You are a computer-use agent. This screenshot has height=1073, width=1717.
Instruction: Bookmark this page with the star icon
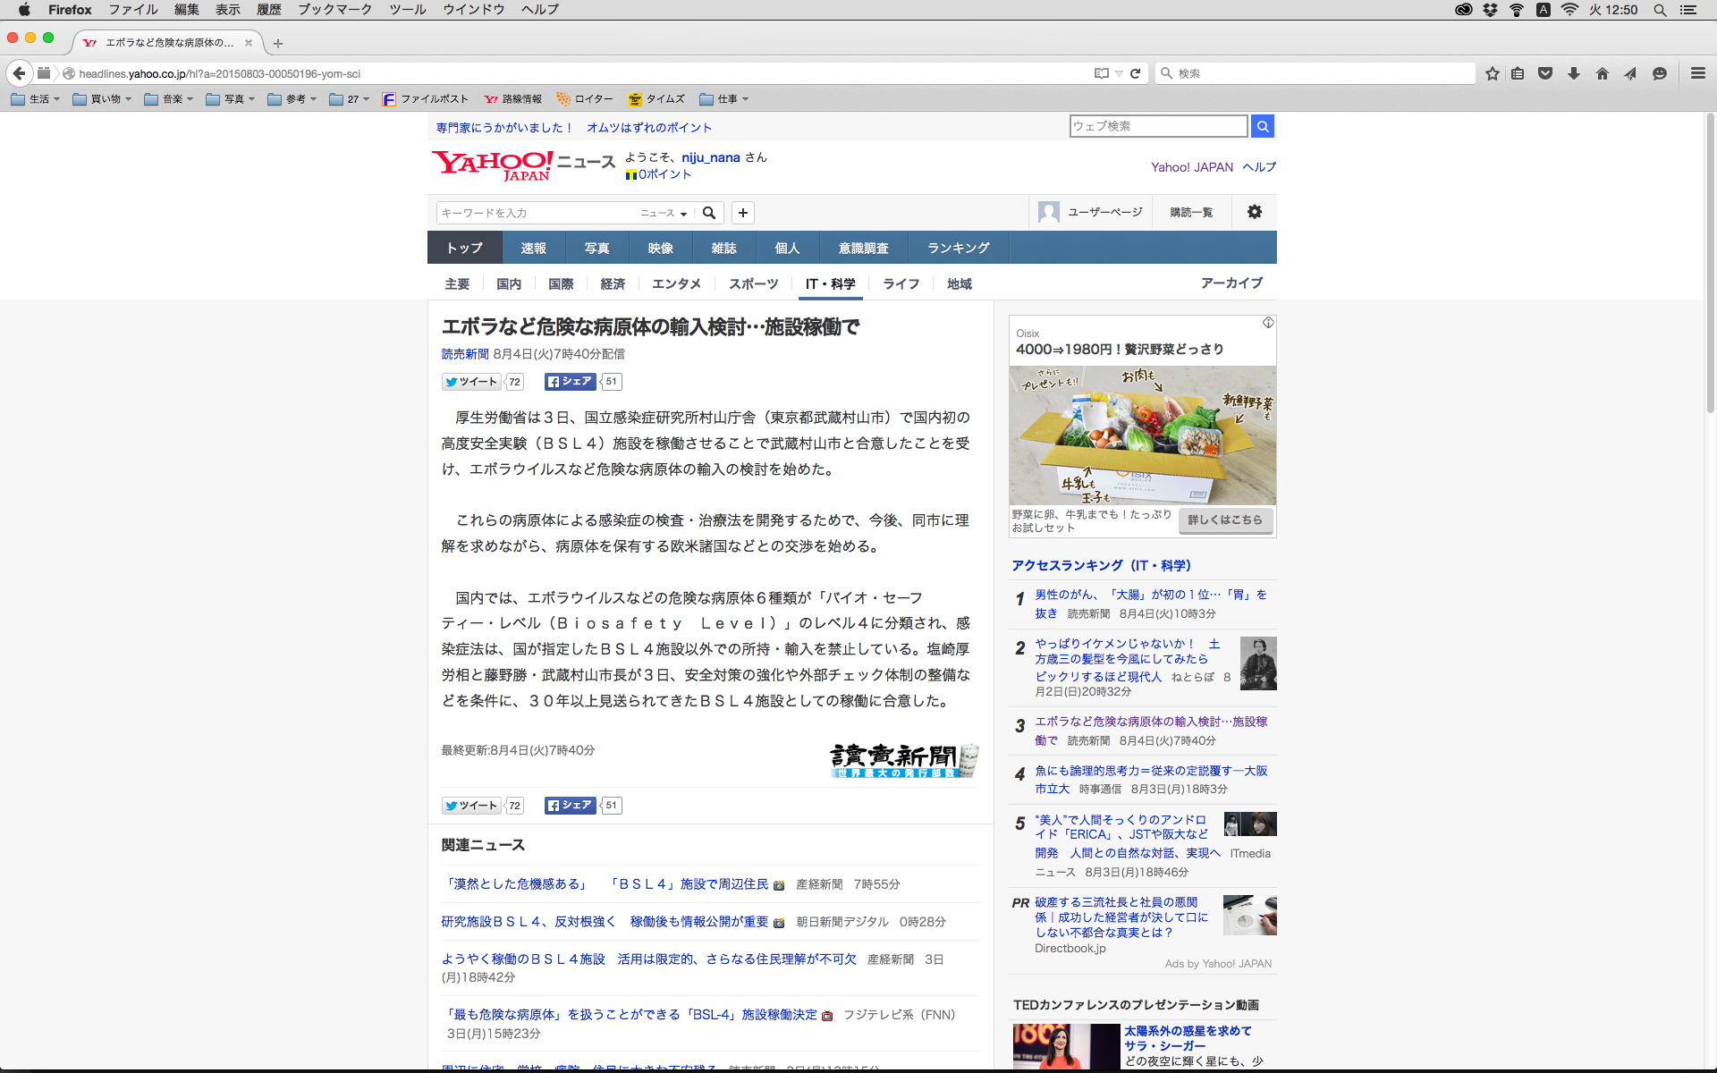pyautogui.click(x=1492, y=73)
